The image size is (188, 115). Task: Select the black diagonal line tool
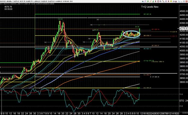pyautogui.click(x=163, y=1)
